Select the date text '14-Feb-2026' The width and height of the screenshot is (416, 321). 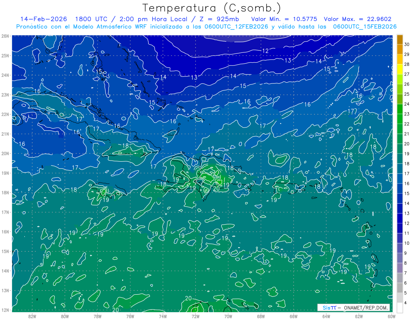point(44,19)
